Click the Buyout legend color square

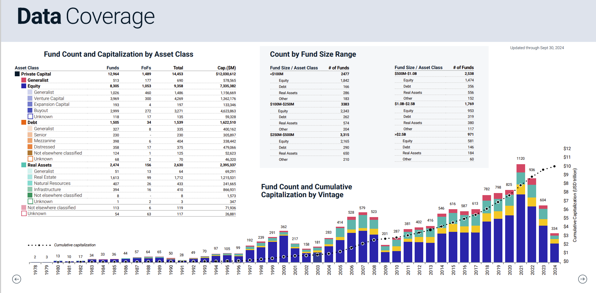click(x=30, y=111)
